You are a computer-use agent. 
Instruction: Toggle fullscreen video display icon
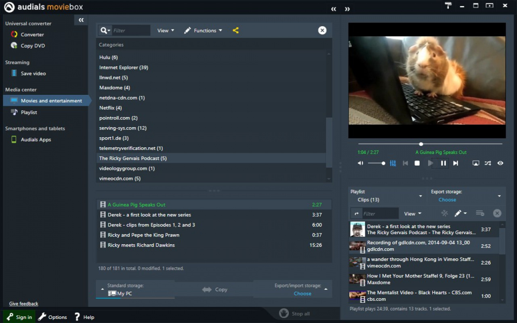[x=476, y=163]
